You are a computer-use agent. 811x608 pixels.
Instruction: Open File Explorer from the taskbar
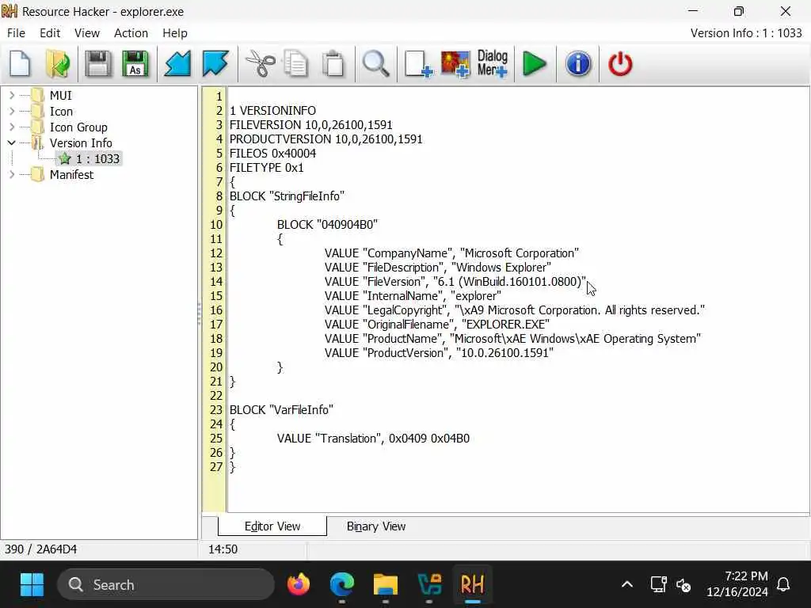386,585
